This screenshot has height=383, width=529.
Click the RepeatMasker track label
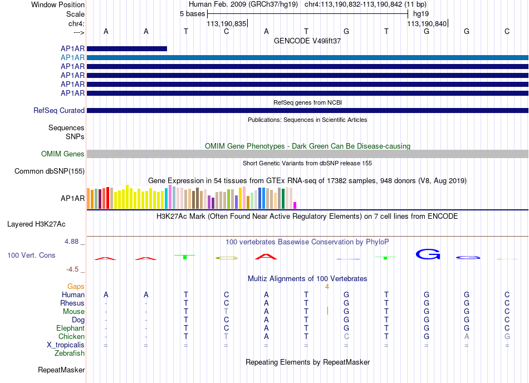(x=61, y=370)
